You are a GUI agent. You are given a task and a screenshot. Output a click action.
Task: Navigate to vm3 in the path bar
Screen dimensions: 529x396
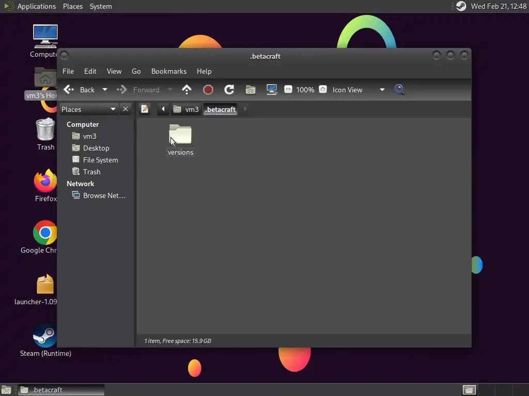coord(186,109)
